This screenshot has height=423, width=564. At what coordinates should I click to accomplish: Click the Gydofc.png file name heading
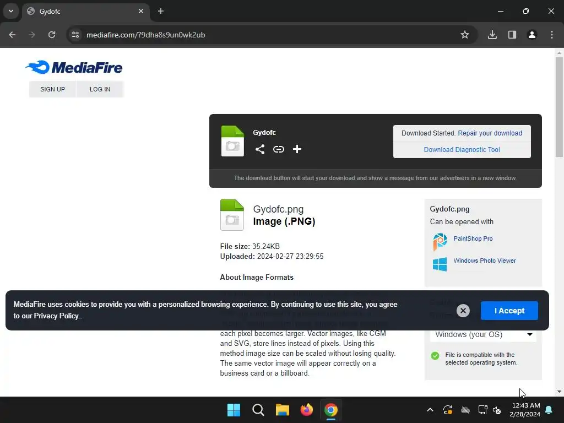tap(278, 209)
